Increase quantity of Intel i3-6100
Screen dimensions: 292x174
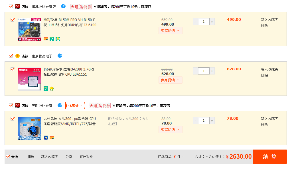pos(212,71)
